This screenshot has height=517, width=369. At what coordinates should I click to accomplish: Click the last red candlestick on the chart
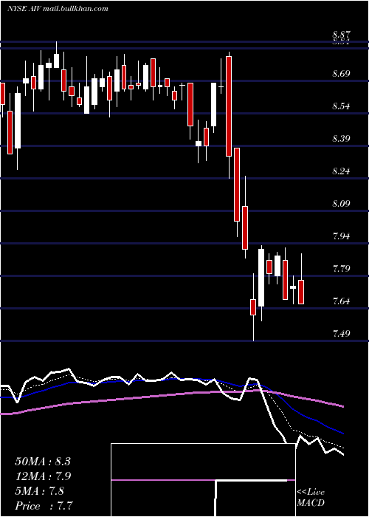301,292
